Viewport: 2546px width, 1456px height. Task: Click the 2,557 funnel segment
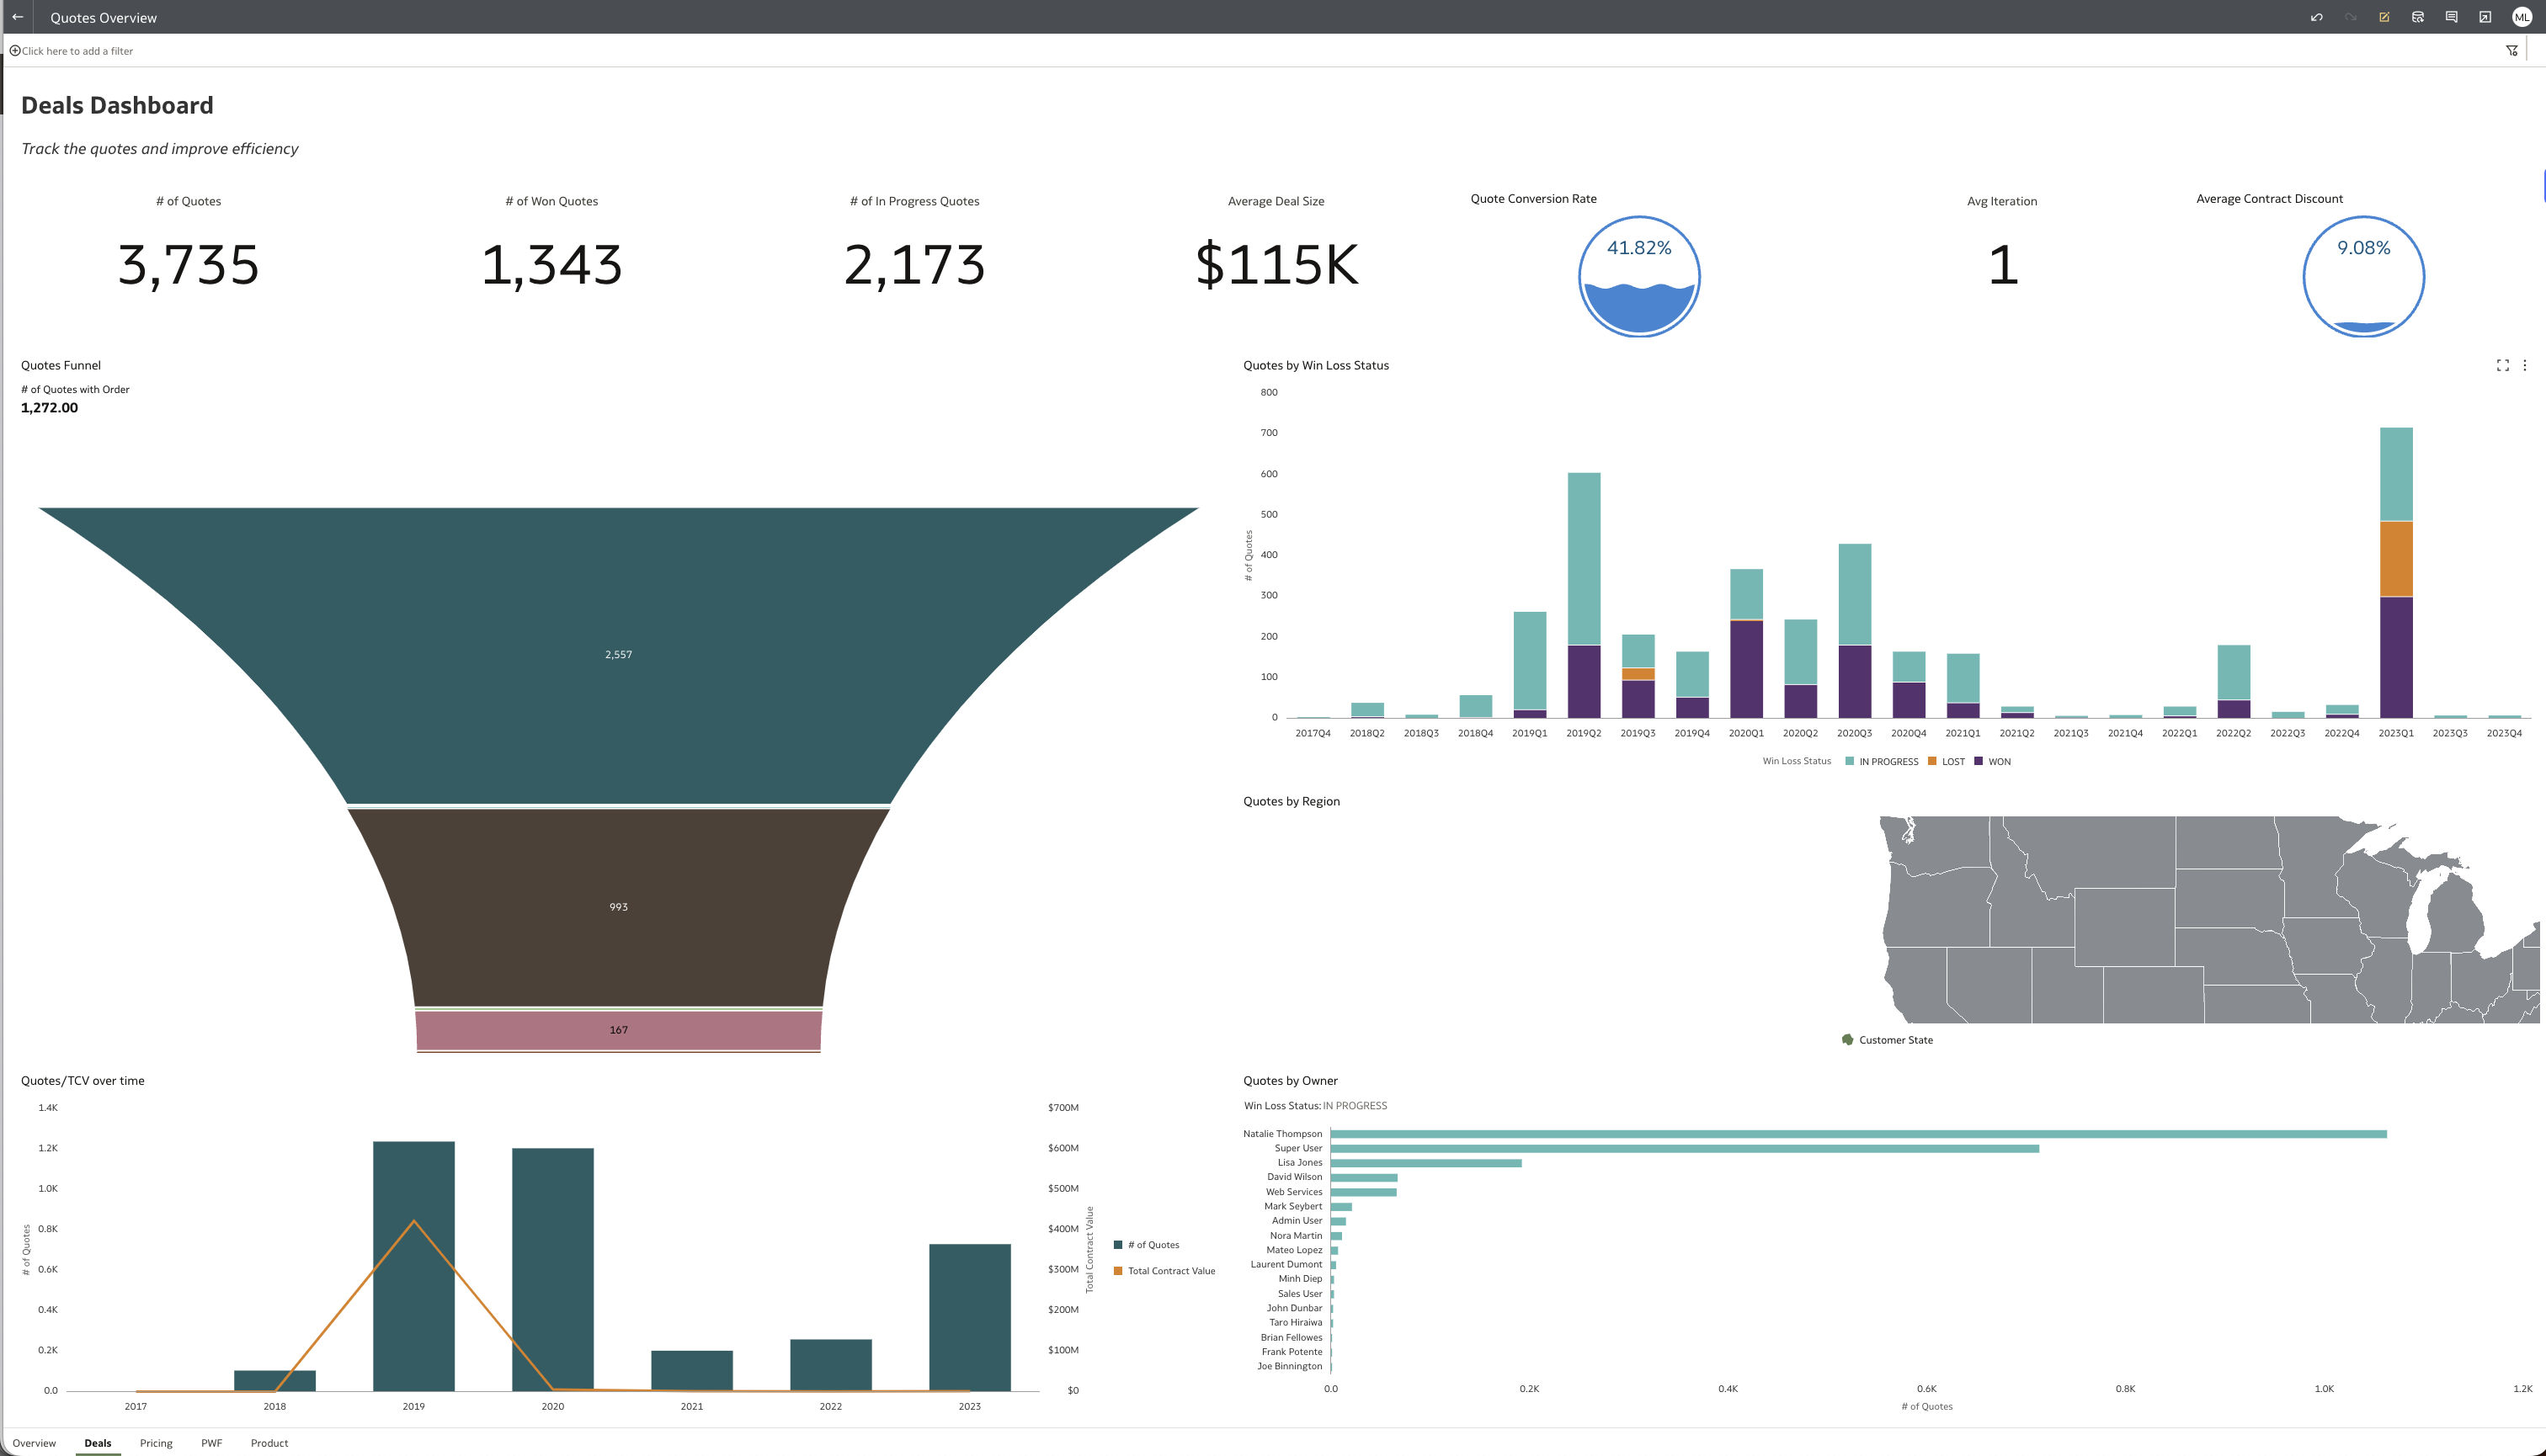(x=618, y=655)
